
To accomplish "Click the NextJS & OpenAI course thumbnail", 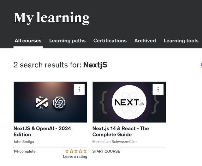I will [x=50, y=102].
